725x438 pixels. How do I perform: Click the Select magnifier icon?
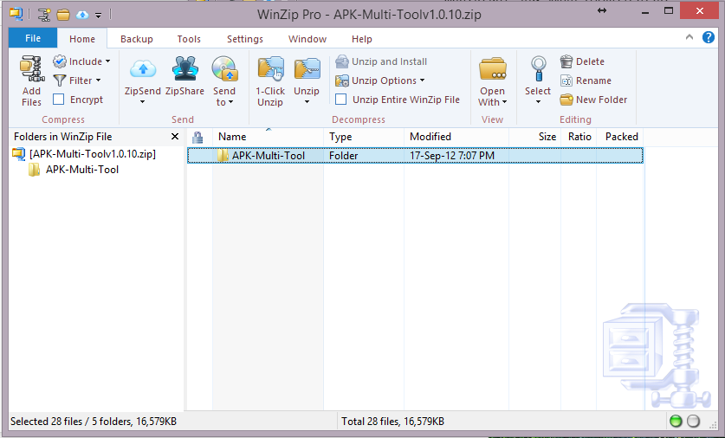538,69
